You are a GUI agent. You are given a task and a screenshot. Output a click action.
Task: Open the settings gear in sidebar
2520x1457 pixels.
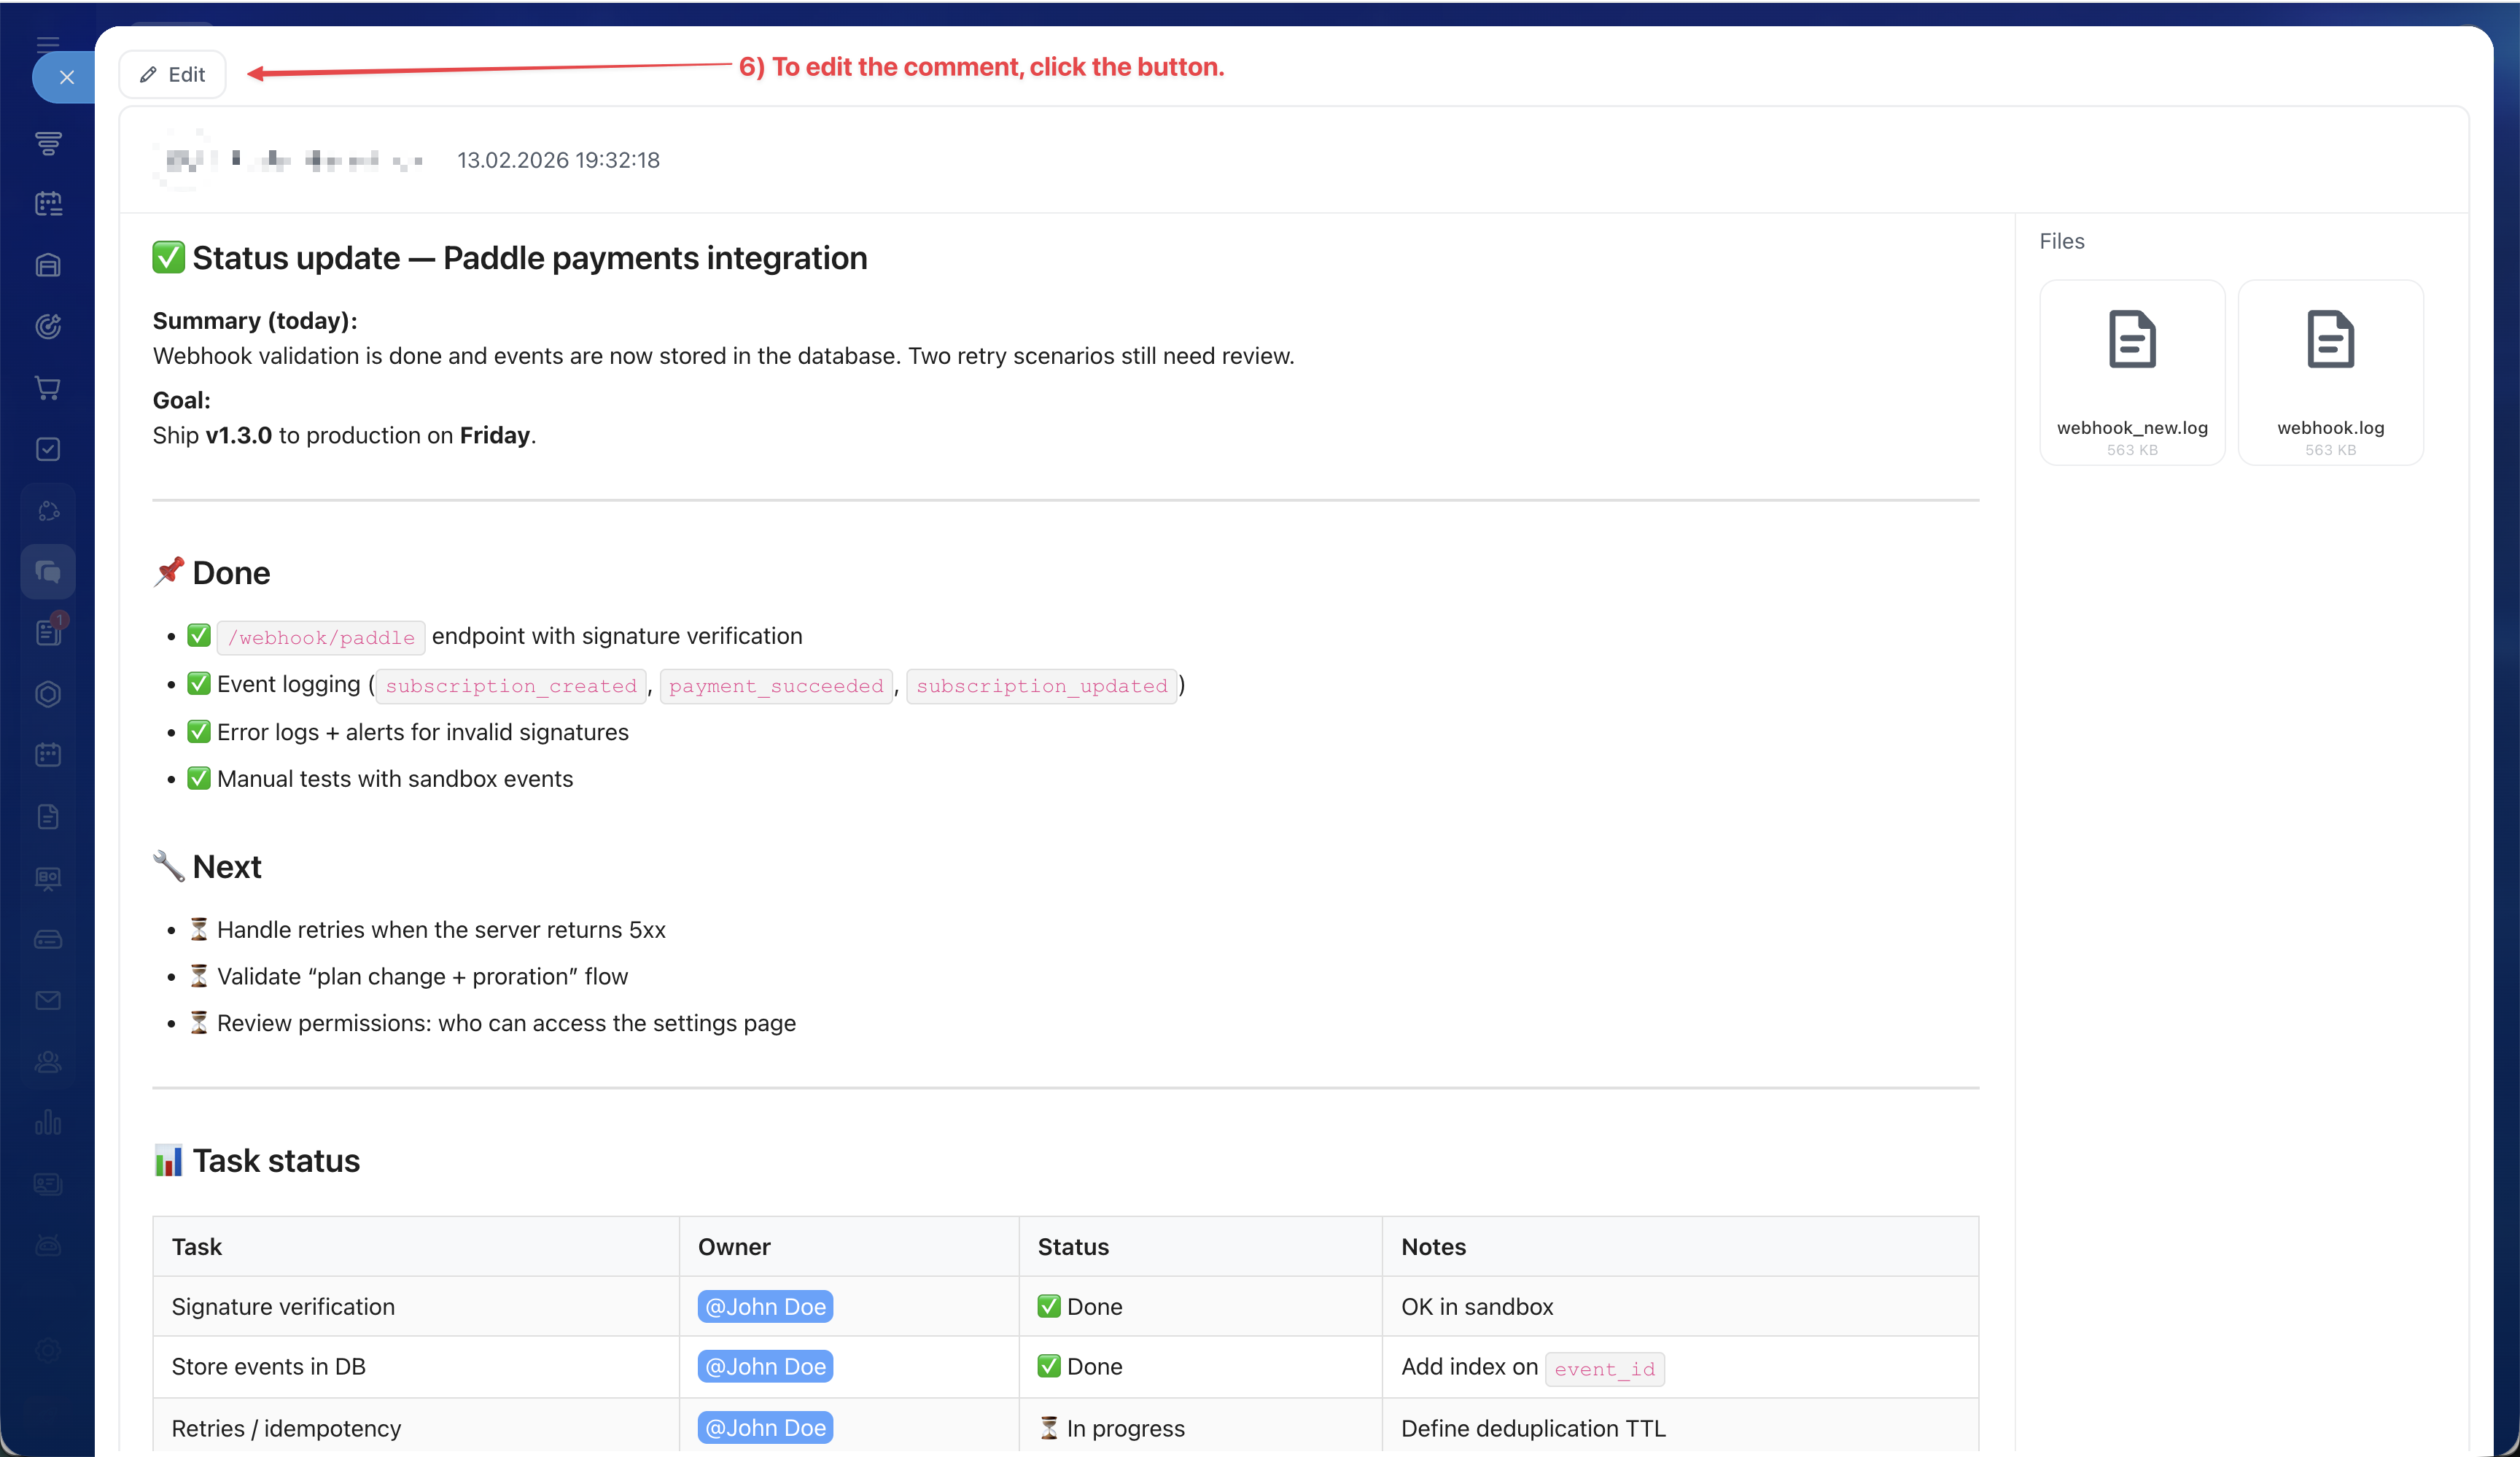(48, 1350)
